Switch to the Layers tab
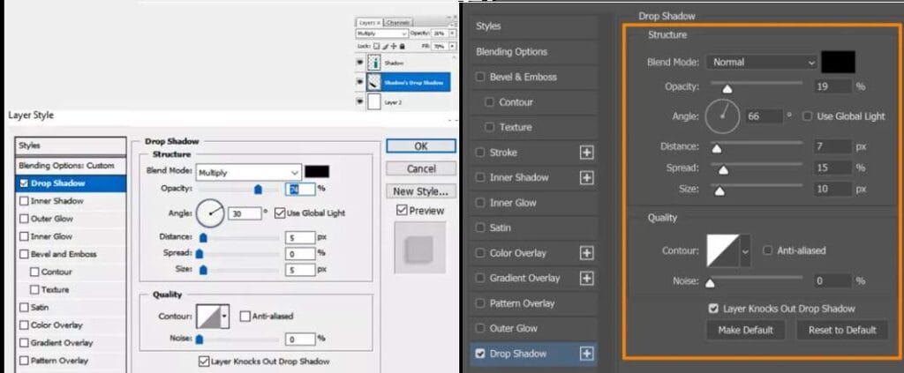Viewport: 904px width, 373px height. [x=370, y=22]
